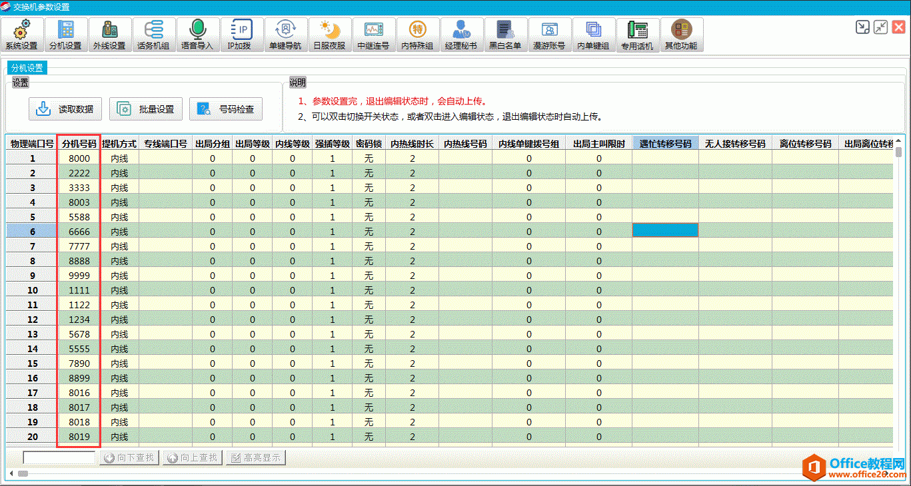Select extension number cell 3333

79,188
